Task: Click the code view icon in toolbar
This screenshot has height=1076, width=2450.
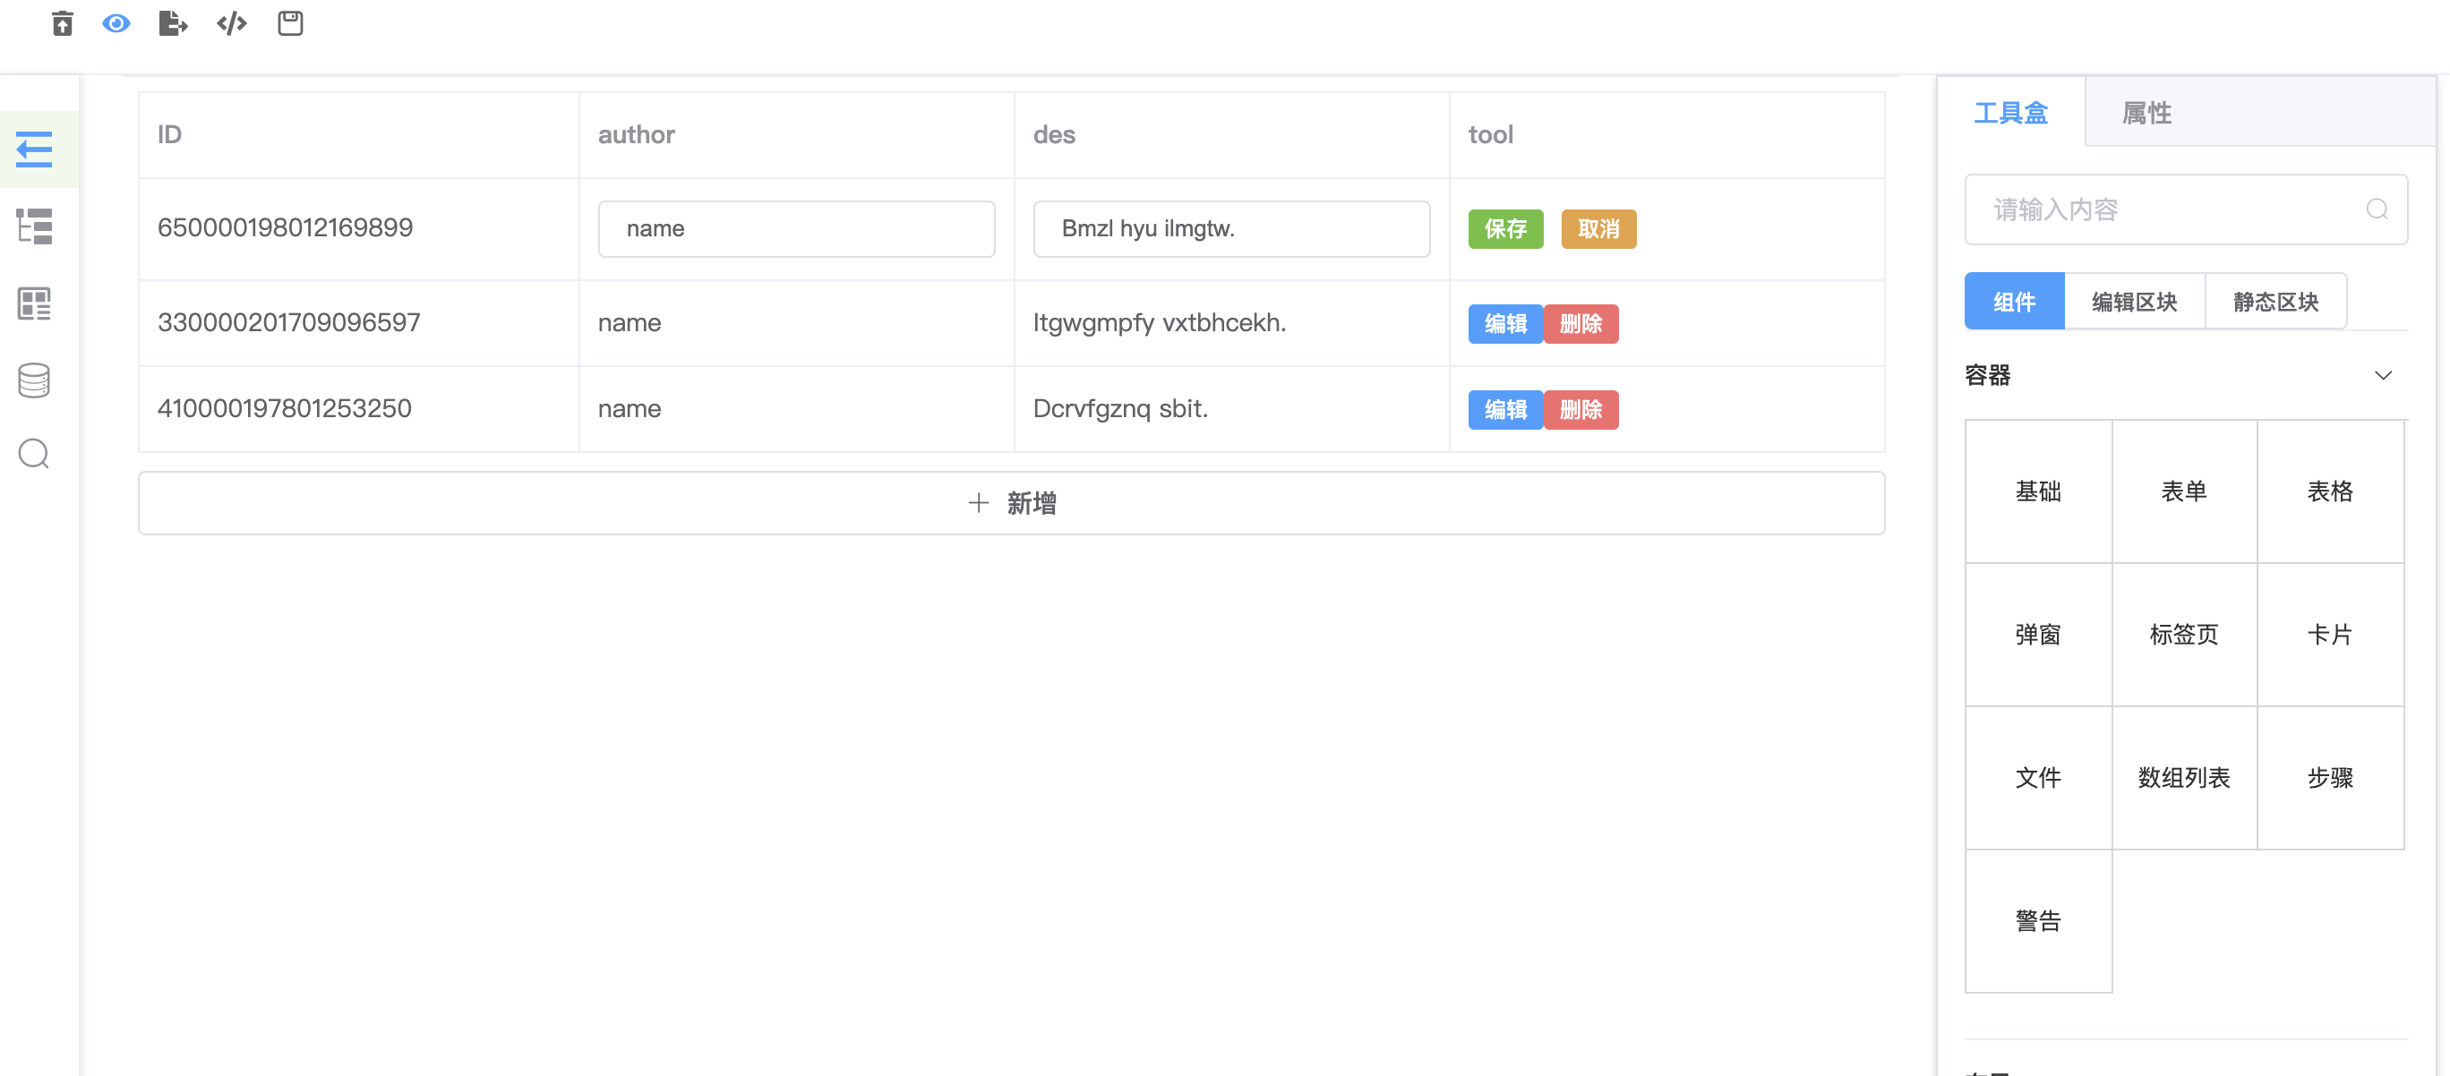Action: tap(229, 23)
